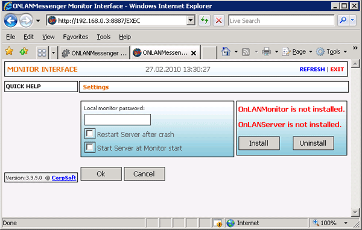
Task: Open the CorpSoft link
Action: pyautogui.click(x=64, y=178)
